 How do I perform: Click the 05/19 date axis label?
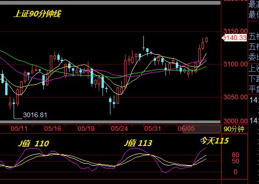pos(86,128)
